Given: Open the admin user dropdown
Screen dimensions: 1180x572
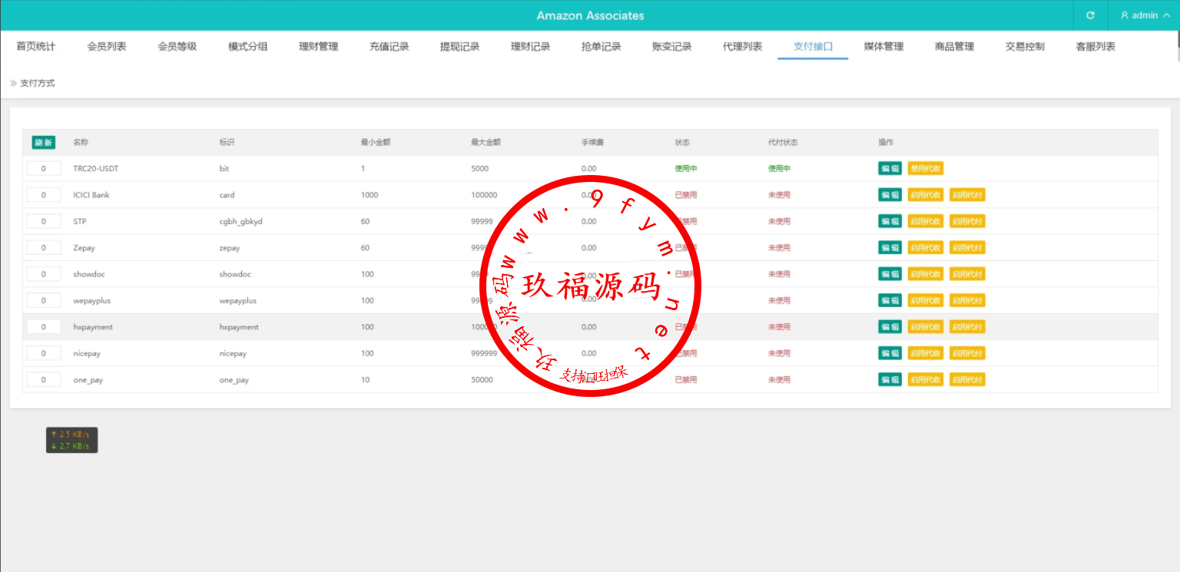Looking at the screenshot, I should coord(1144,15).
